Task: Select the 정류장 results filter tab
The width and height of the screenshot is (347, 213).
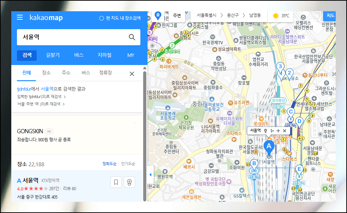Action: tap(105, 73)
